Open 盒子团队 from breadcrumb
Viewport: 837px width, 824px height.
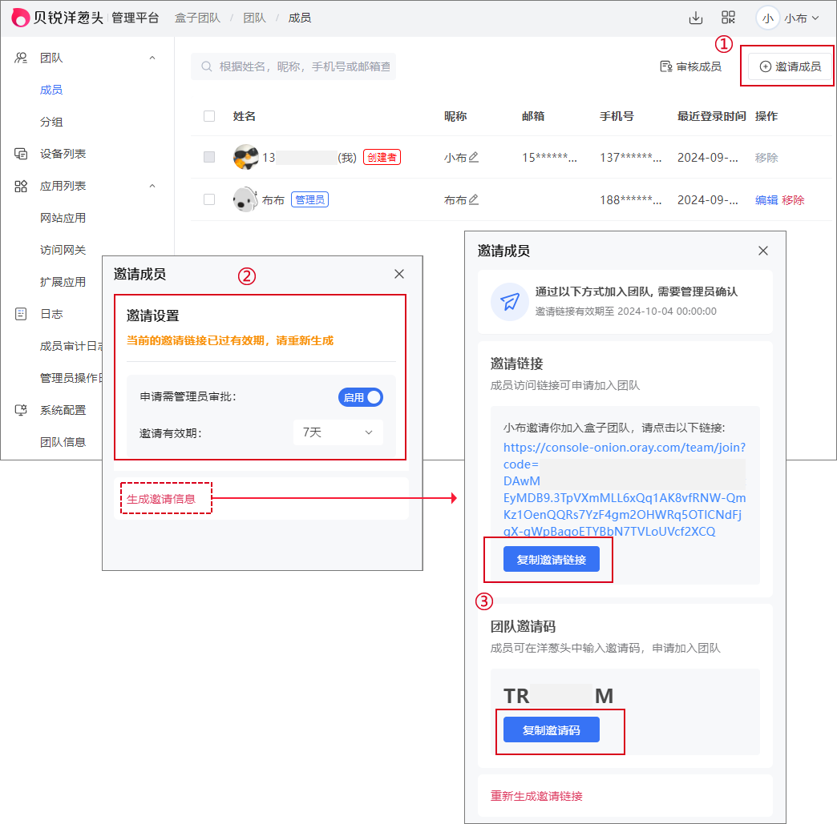[197, 17]
